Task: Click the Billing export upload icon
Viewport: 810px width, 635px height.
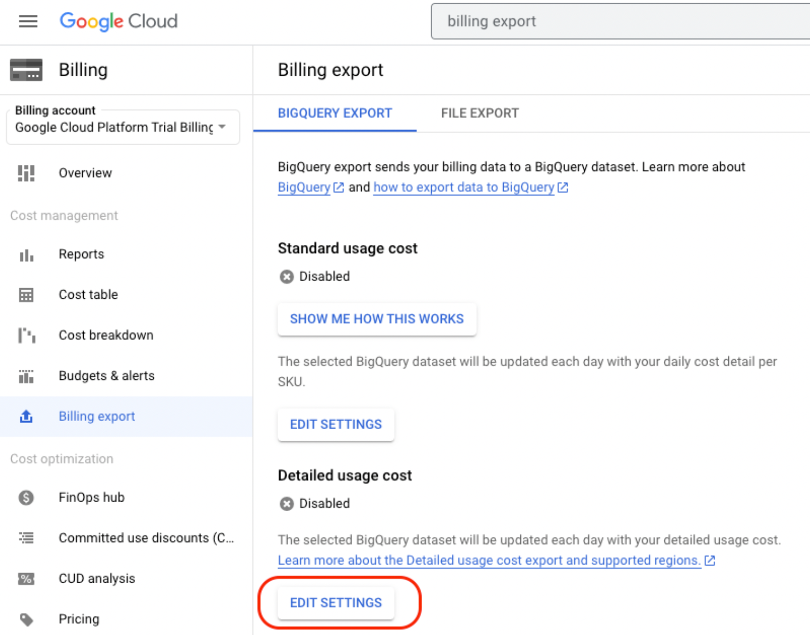Action: [26, 416]
